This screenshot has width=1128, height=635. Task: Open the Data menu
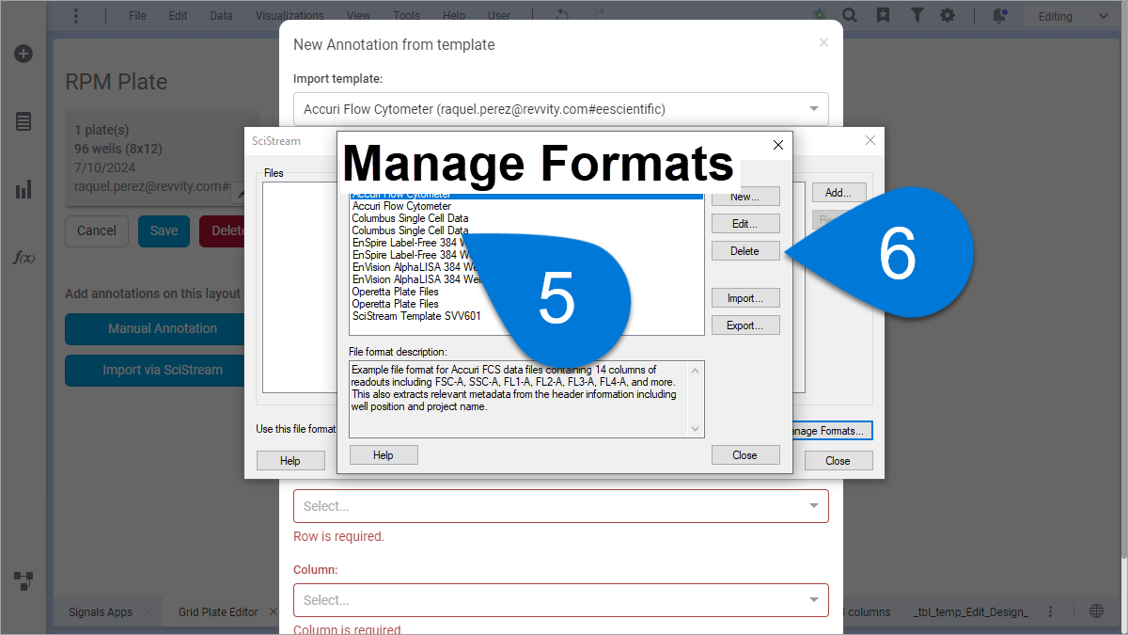[221, 16]
